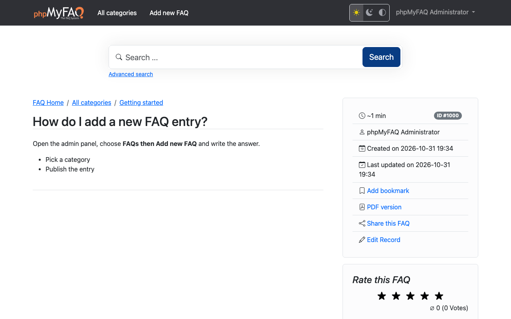The width and height of the screenshot is (511, 319).
Task: Click the Created on calendar icon
Action: pyautogui.click(x=362, y=148)
